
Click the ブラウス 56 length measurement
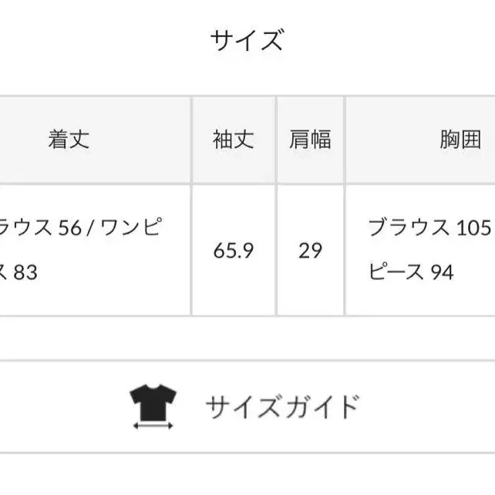(40, 227)
